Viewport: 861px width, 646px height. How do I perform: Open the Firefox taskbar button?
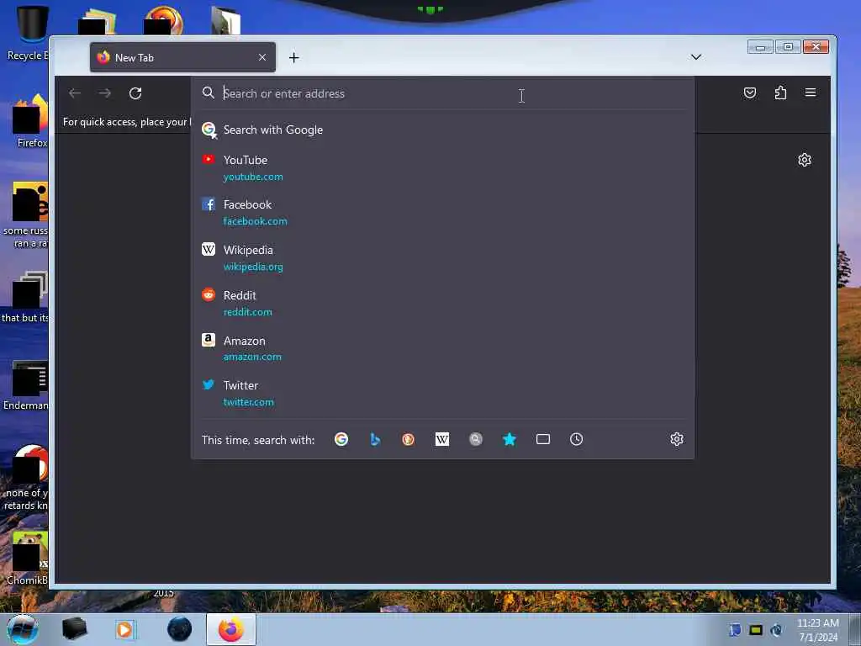tap(231, 629)
